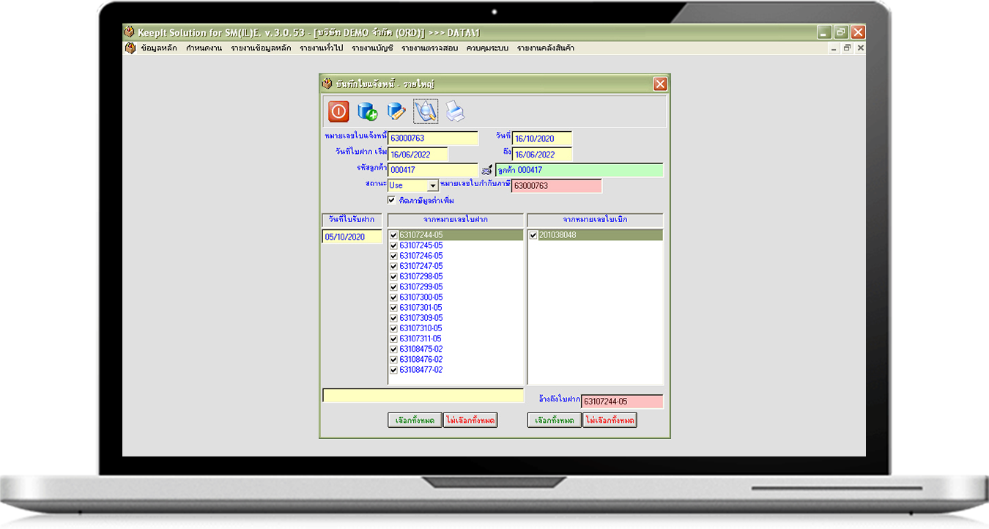The width and height of the screenshot is (989, 529).
Task: Uncheck withdrawal slip 201038048
Action: click(x=533, y=235)
